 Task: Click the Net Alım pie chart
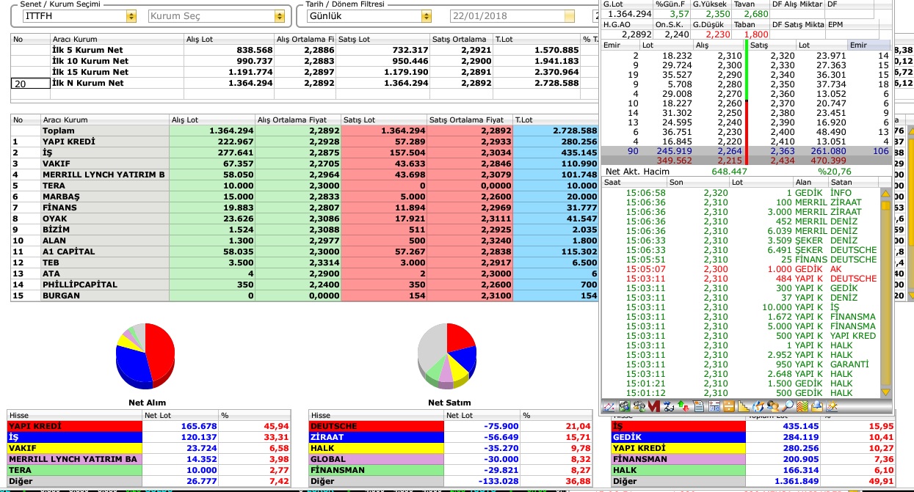click(x=145, y=355)
